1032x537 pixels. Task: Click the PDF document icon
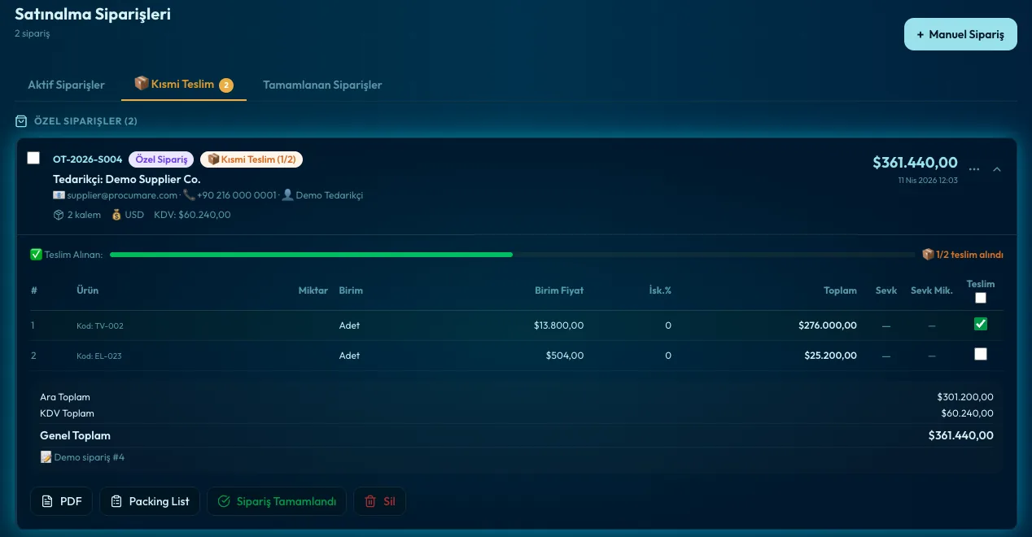tap(47, 501)
